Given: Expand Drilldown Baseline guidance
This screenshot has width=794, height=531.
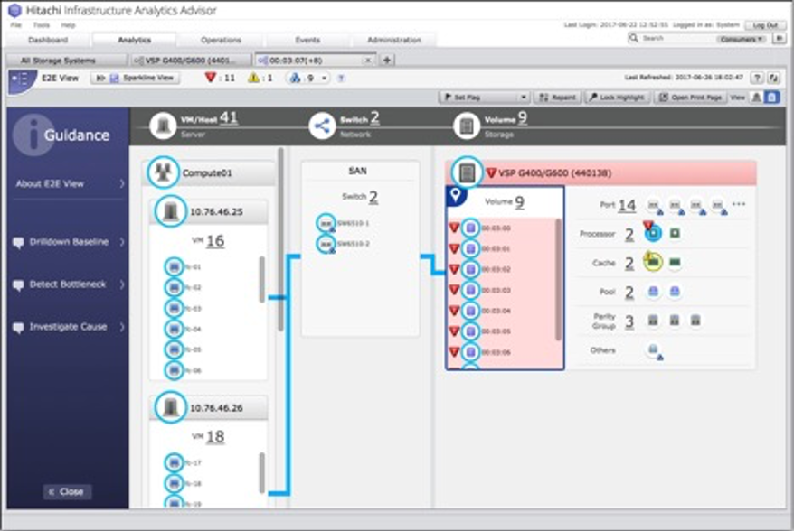Looking at the screenshot, I should point(70,242).
